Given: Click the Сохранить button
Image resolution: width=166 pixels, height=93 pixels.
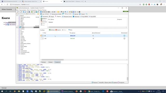Looking at the screenshot, I should [x=57, y=62].
